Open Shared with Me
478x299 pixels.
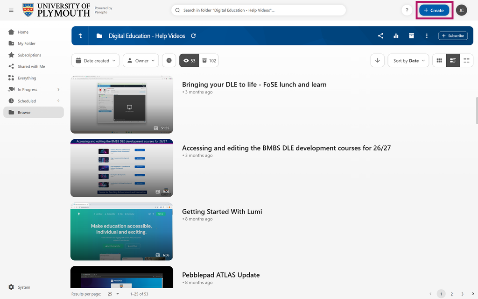[x=34, y=66]
